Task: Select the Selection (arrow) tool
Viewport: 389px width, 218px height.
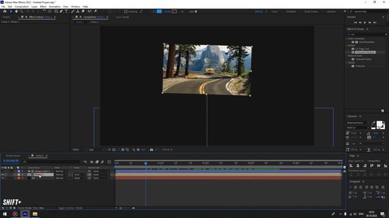Action: [11, 12]
